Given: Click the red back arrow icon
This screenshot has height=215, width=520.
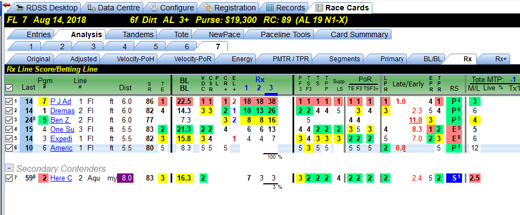Looking at the screenshot, I should tap(7, 5).
